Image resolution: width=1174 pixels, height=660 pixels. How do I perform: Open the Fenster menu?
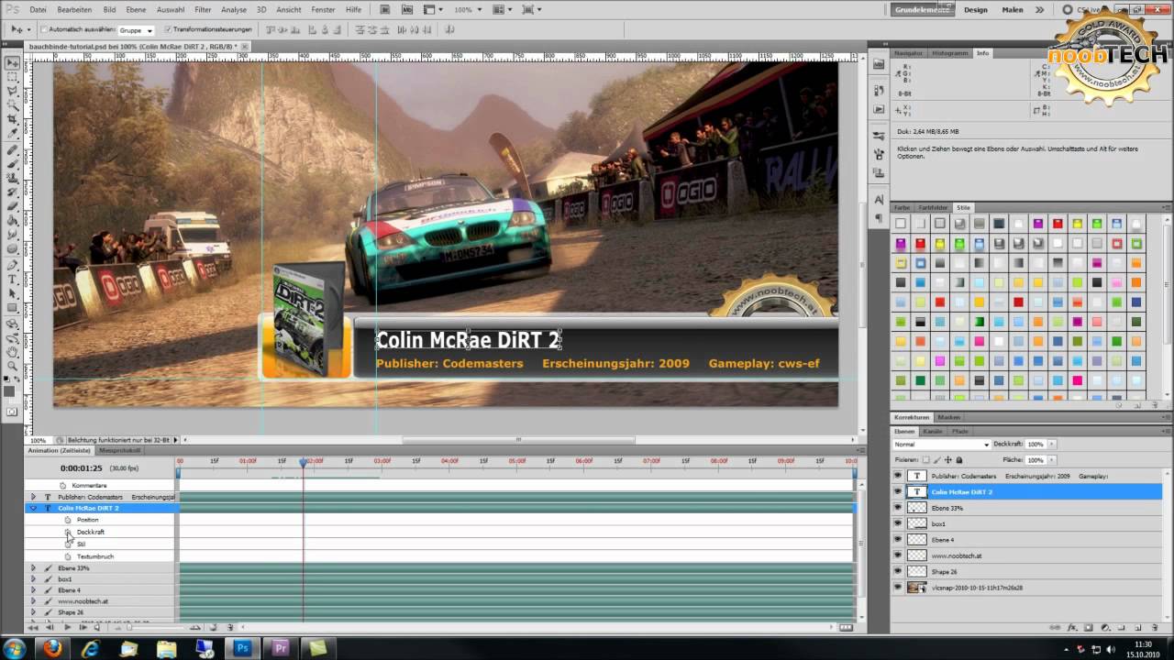pyautogui.click(x=323, y=9)
